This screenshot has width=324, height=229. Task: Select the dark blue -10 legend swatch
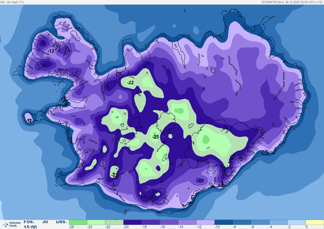tap(224, 222)
